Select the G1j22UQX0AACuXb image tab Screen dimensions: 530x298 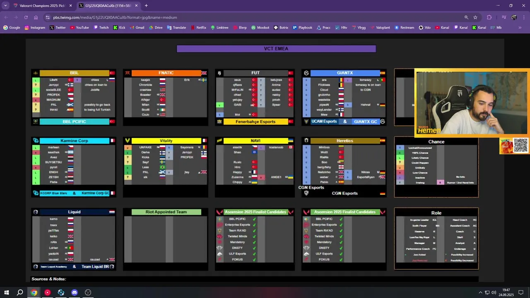click(x=108, y=6)
